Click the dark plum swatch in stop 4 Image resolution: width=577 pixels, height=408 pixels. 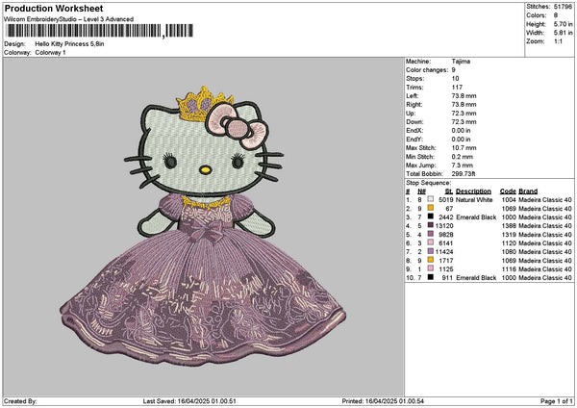pyautogui.click(x=431, y=225)
